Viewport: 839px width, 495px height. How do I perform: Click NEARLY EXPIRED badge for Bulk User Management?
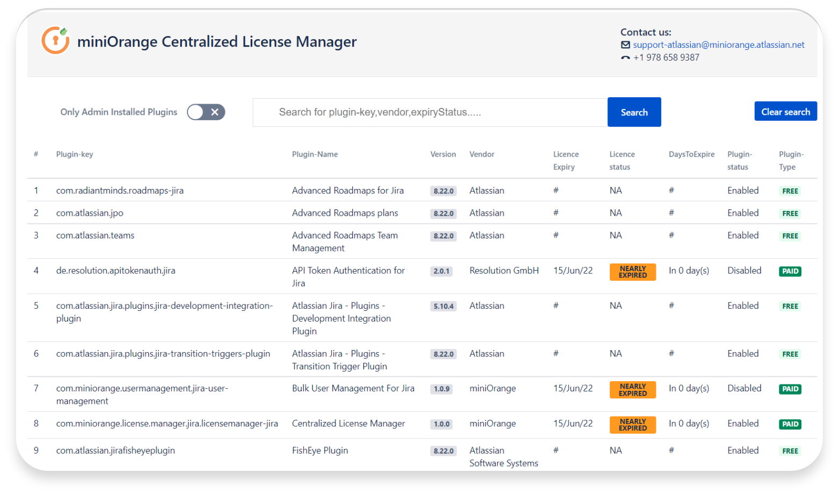[x=633, y=390]
